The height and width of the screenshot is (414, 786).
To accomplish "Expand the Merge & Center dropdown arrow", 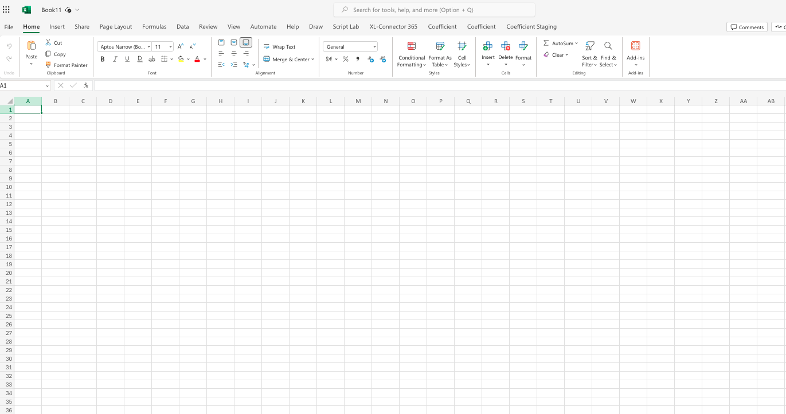I will [x=312, y=59].
